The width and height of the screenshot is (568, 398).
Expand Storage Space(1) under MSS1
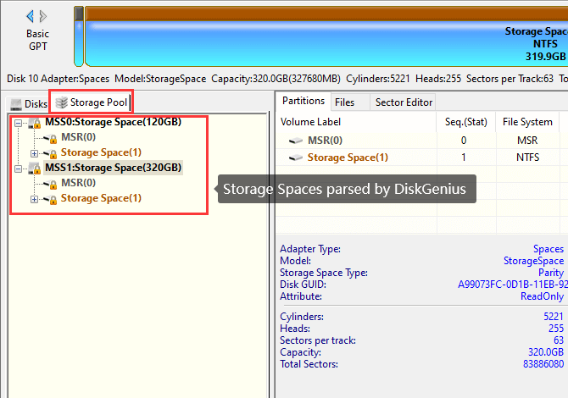click(x=34, y=199)
